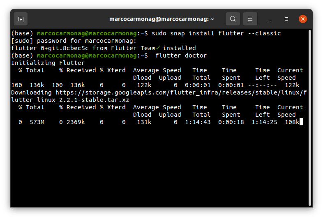323x219 pixels.
Task: Open the terminal search tool
Action: pos(233,19)
